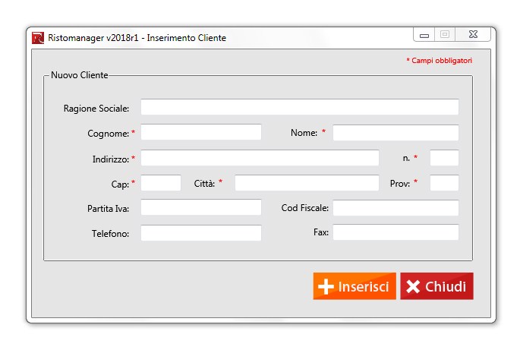Image resolution: width=520 pixels, height=350 pixels.
Task: Focus the Cognome text field
Action: pyautogui.click(x=201, y=132)
